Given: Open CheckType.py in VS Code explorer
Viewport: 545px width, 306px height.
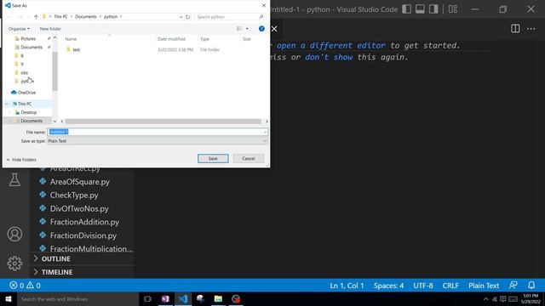Looking at the screenshot, I should click(74, 195).
